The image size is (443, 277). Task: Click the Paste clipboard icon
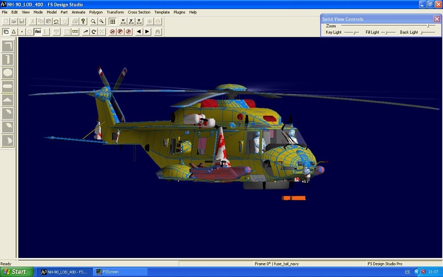click(48, 21)
